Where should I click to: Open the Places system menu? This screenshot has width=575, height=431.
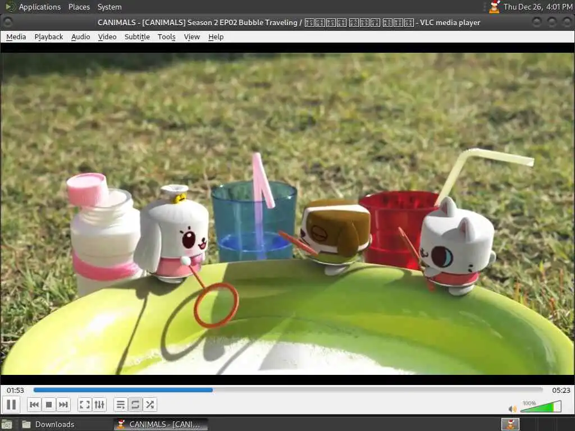79,7
